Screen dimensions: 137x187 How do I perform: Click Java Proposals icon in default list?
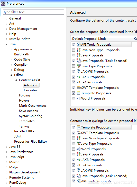tap(79, 55)
